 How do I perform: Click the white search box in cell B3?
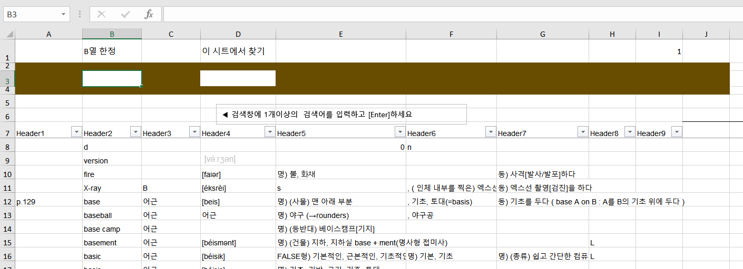pyautogui.click(x=112, y=78)
